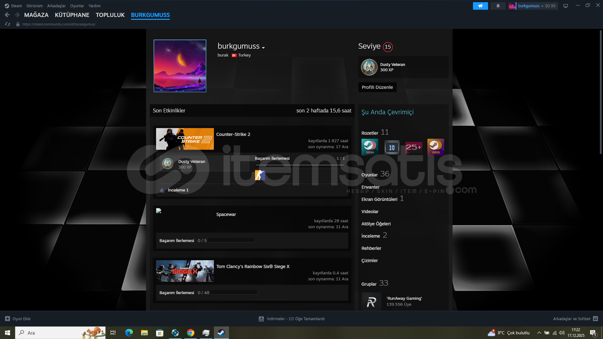Open the Steam app in the Windows taskbar
The width and height of the screenshot is (603, 339).
tap(221, 333)
